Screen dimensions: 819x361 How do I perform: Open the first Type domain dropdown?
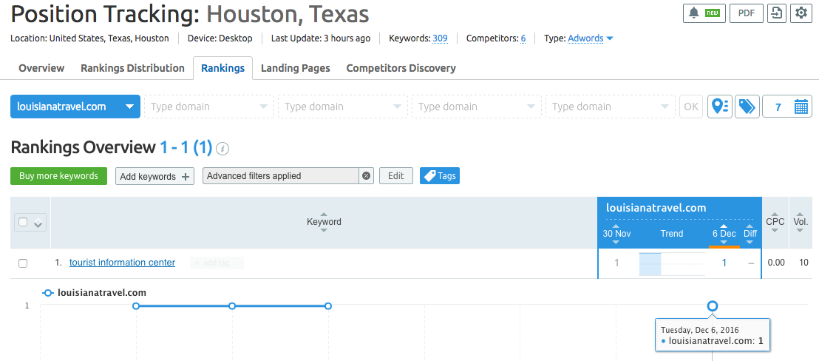[x=209, y=107]
